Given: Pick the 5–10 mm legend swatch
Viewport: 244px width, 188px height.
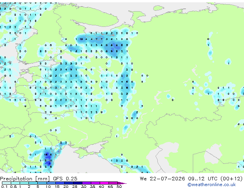Looking at the screenshot, I should pos(42,183).
